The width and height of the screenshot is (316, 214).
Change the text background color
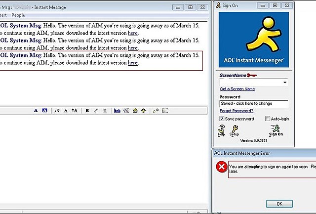point(45,111)
